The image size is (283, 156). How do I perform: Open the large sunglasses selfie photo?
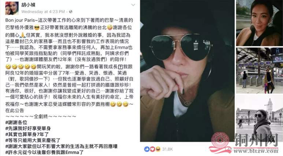click(x=187, y=71)
